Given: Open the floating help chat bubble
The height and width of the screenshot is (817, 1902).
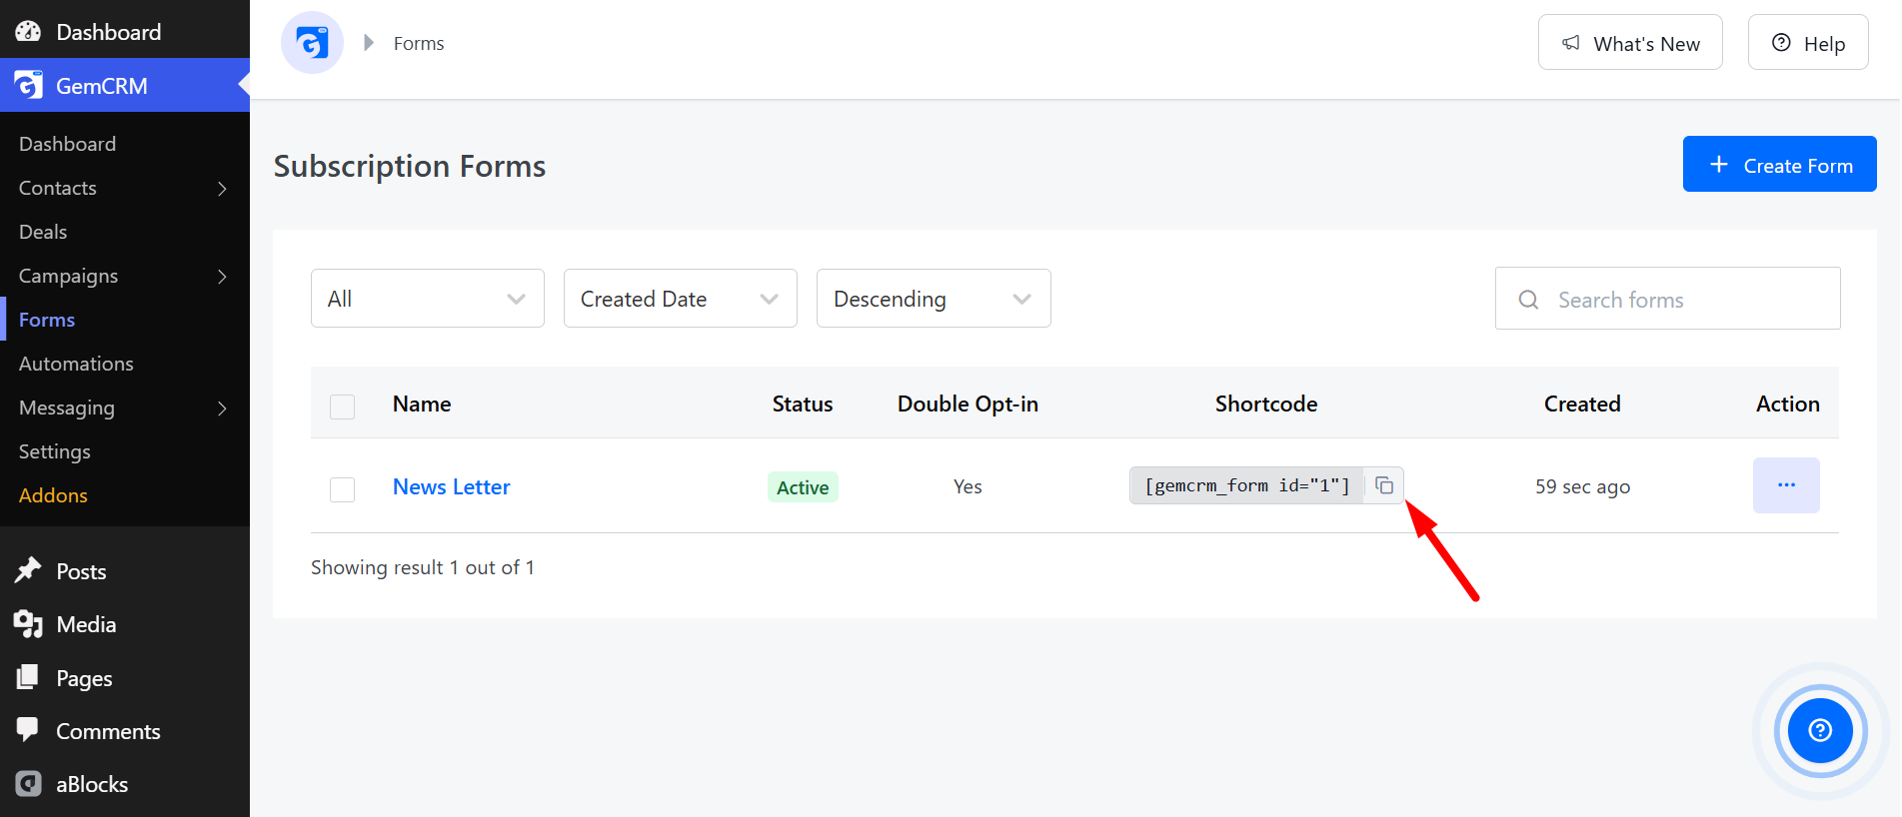Looking at the screenshot, I should [x=1820, y=730].
